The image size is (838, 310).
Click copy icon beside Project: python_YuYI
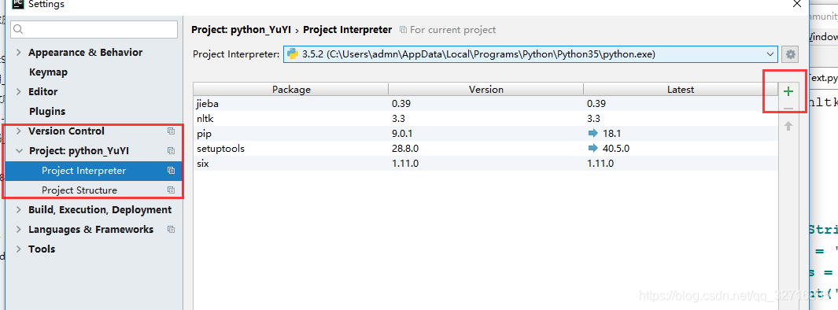point(171,151)
